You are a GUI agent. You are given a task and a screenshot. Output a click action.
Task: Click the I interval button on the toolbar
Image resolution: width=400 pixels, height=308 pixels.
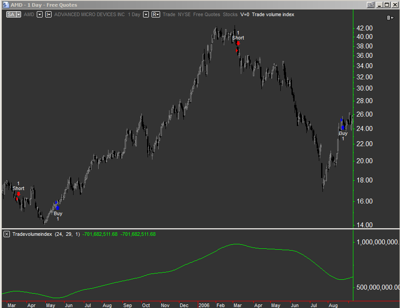(x=48, y=14)
